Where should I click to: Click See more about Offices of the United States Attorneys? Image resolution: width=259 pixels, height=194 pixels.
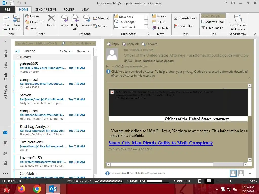(138, 173)
